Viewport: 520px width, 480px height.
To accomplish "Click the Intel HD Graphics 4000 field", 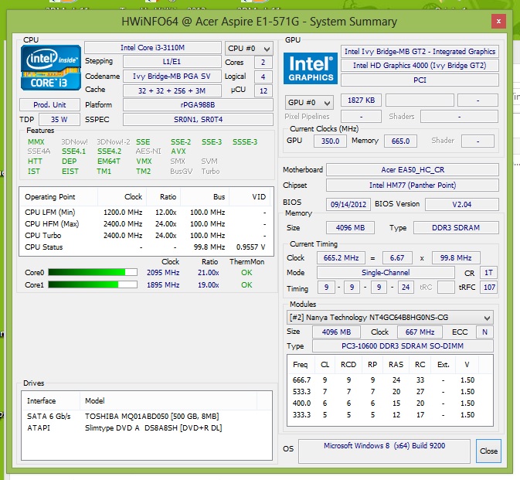I will coord(420,66).
